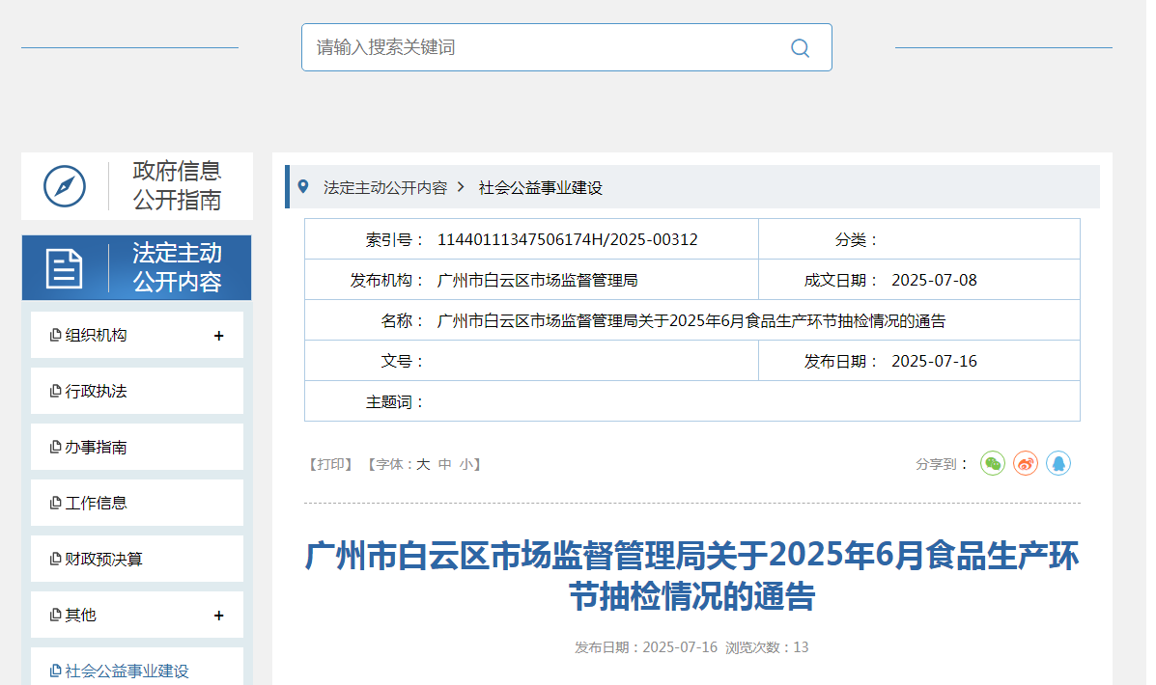Click page icon beside 财政预决算
The height and width of the screenshot is (685, 1156).
pos(55,559)
